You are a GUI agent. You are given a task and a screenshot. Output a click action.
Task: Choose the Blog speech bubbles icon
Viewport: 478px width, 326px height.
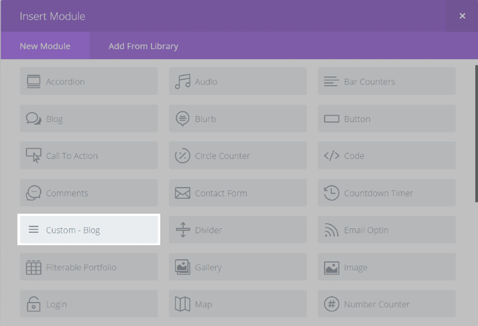34,119
